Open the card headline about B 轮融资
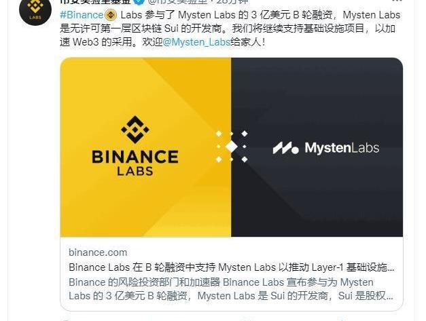 [x=232, y=267]
